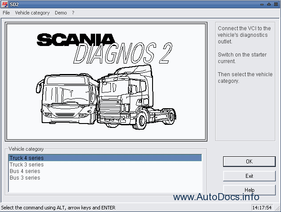Click the window resize grip in status bar
Image resolution: width=281 pixels, height=212 pixels.
coord(277,208)
